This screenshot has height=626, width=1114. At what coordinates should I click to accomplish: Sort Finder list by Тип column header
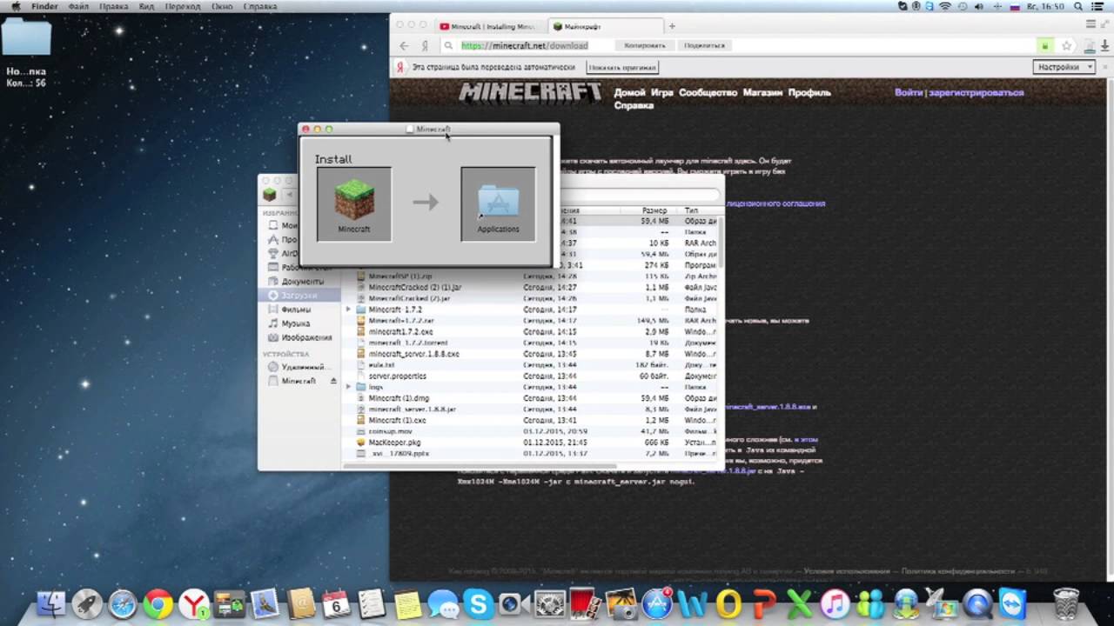[x=698, y=210]
